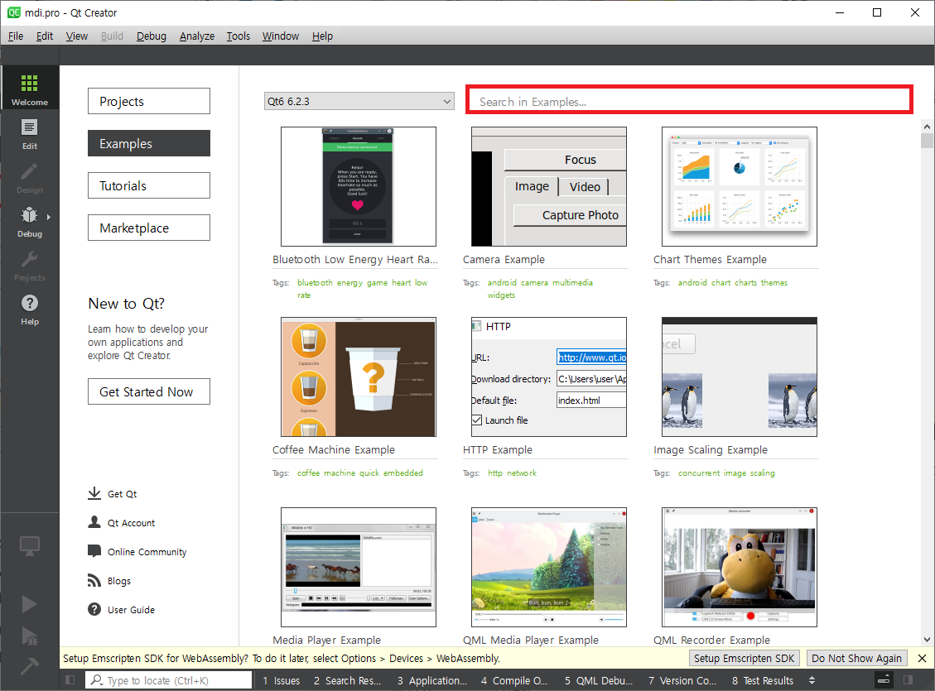The width and height of the screenshot is (935, 691).
Task: Click the examples list scroll down arrow
Action: click(927, 640)
